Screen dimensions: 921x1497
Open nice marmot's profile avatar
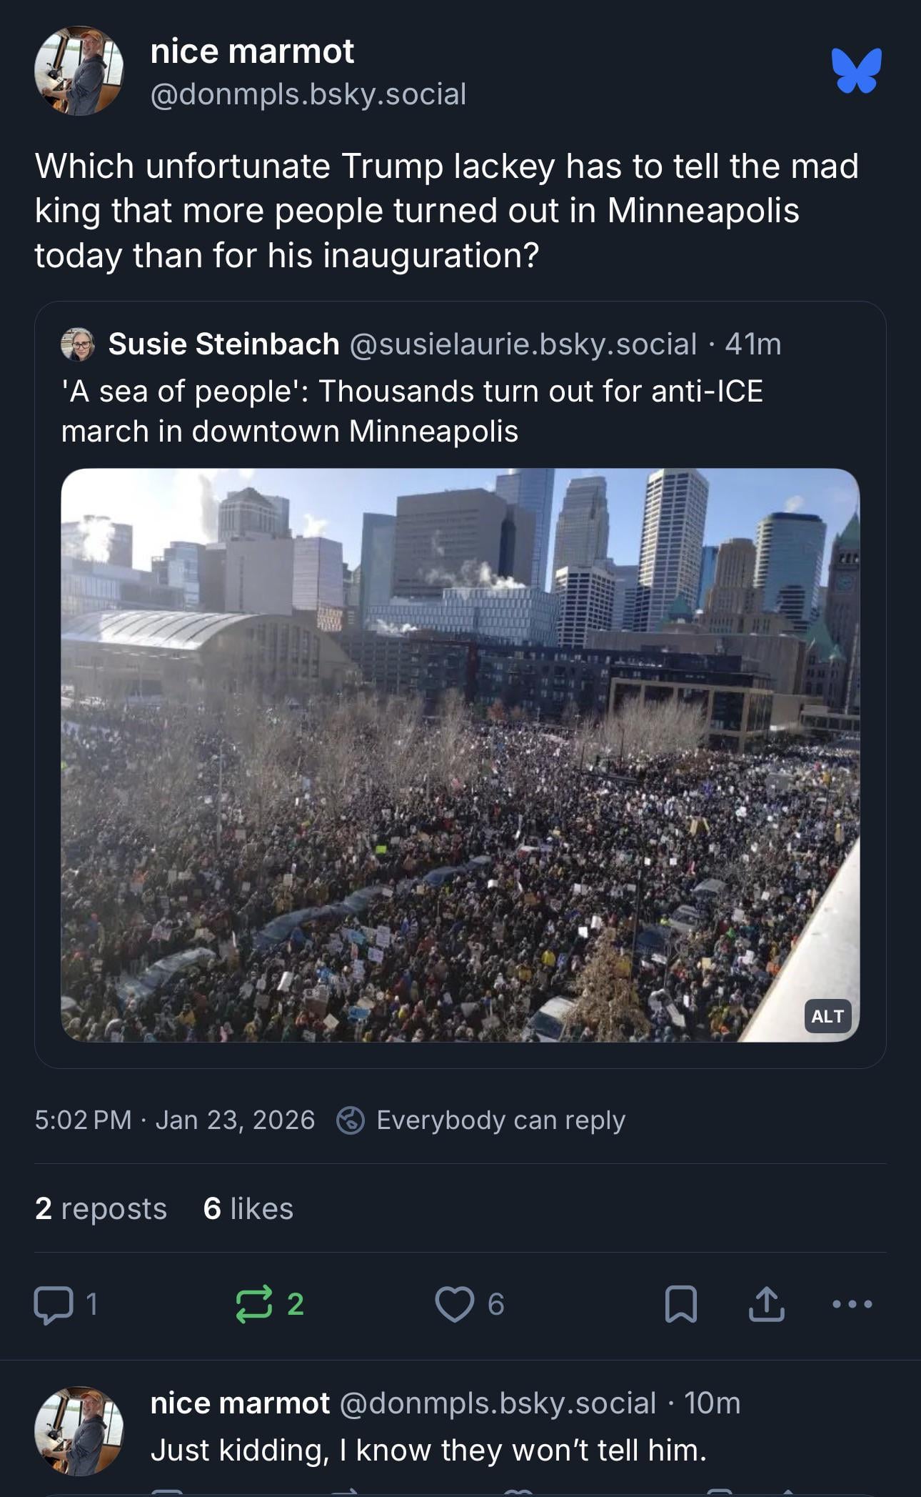point(79,71)
